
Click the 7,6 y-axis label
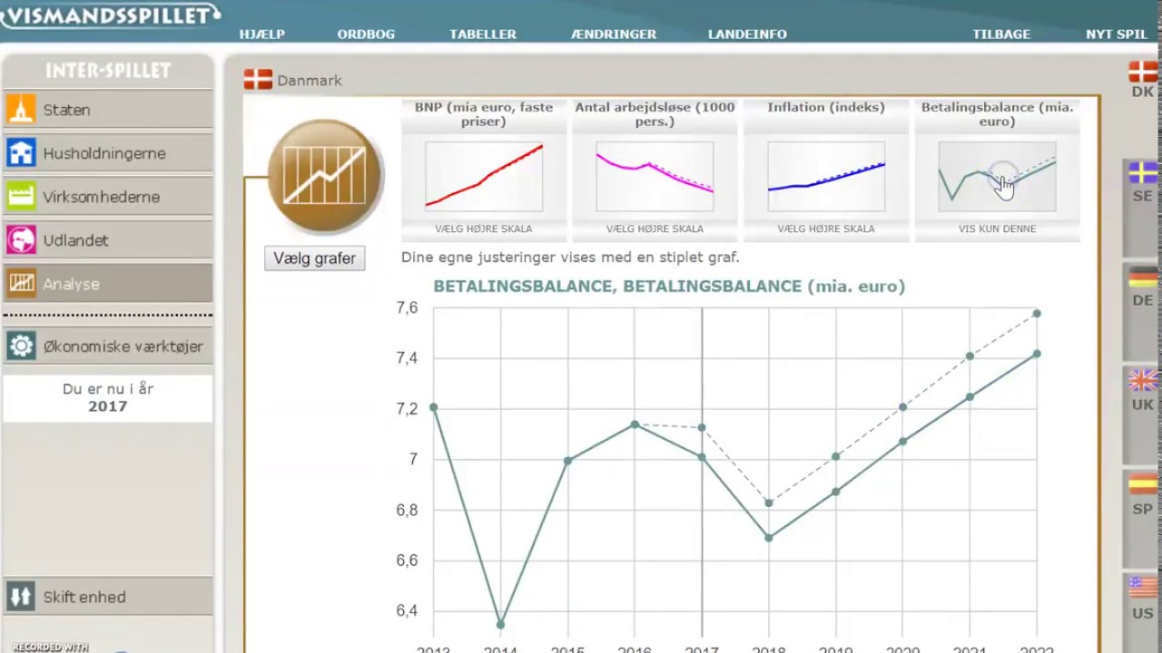point(407,308)
